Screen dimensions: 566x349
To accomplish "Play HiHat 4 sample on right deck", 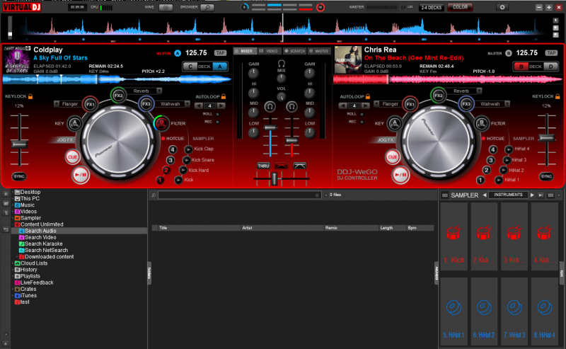I will (x=508, y=149).
